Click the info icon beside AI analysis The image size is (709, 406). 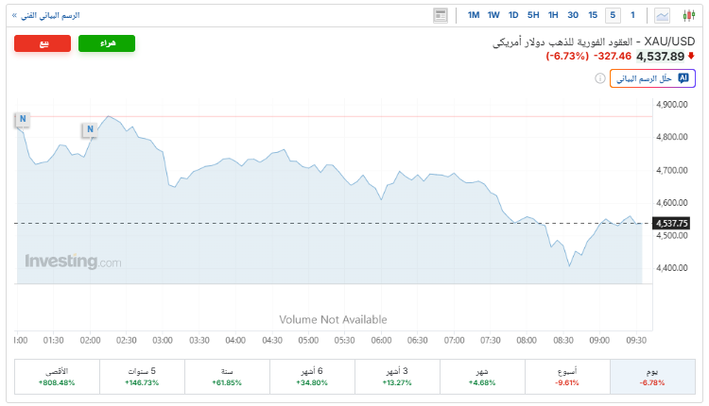pyautogui.click(x=600, y=78)
